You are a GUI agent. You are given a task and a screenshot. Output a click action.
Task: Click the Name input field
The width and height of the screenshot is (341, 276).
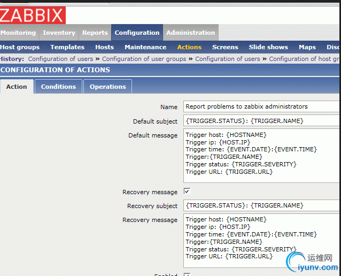tap(261, 106)
